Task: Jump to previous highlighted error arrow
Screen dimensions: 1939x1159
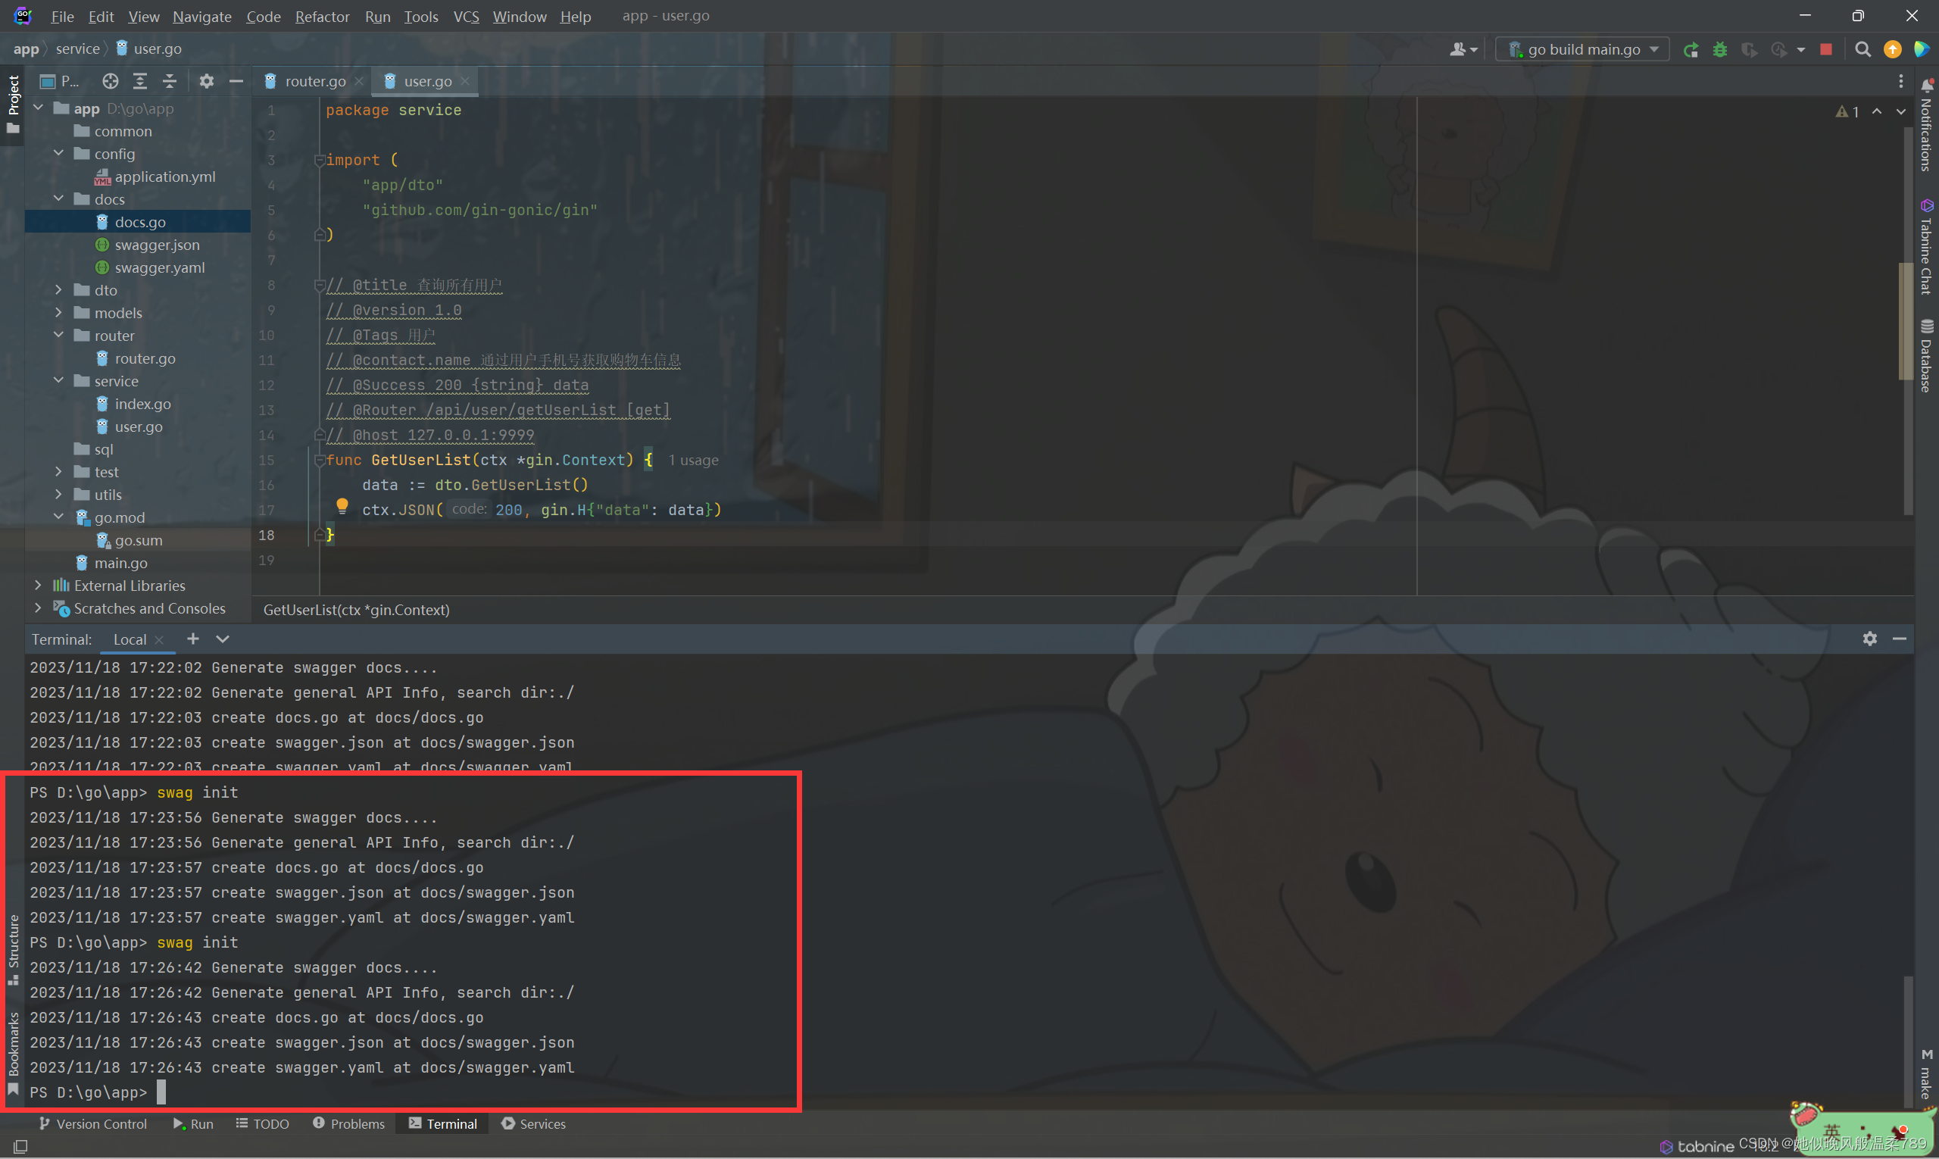Action: [x=1877, y=111]
